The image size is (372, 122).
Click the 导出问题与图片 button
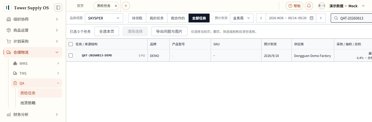tap(169, 31)
